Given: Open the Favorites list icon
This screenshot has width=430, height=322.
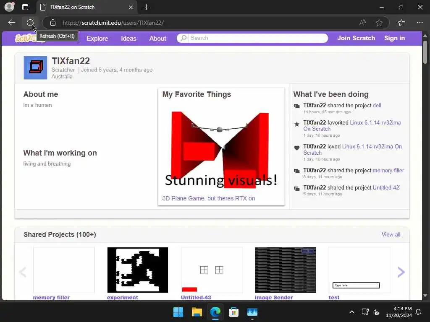Looking at the screenshot, I should click(x=401, y=23).
